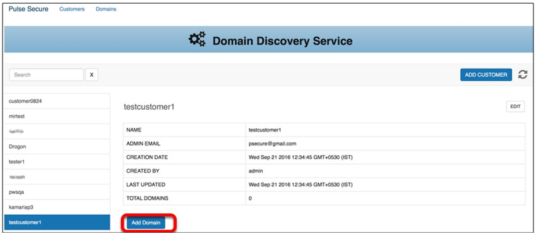Viewport: 536px width, 234px height.
Task: Click the LAST UPDATED label cell
Action: pos(184,185)
